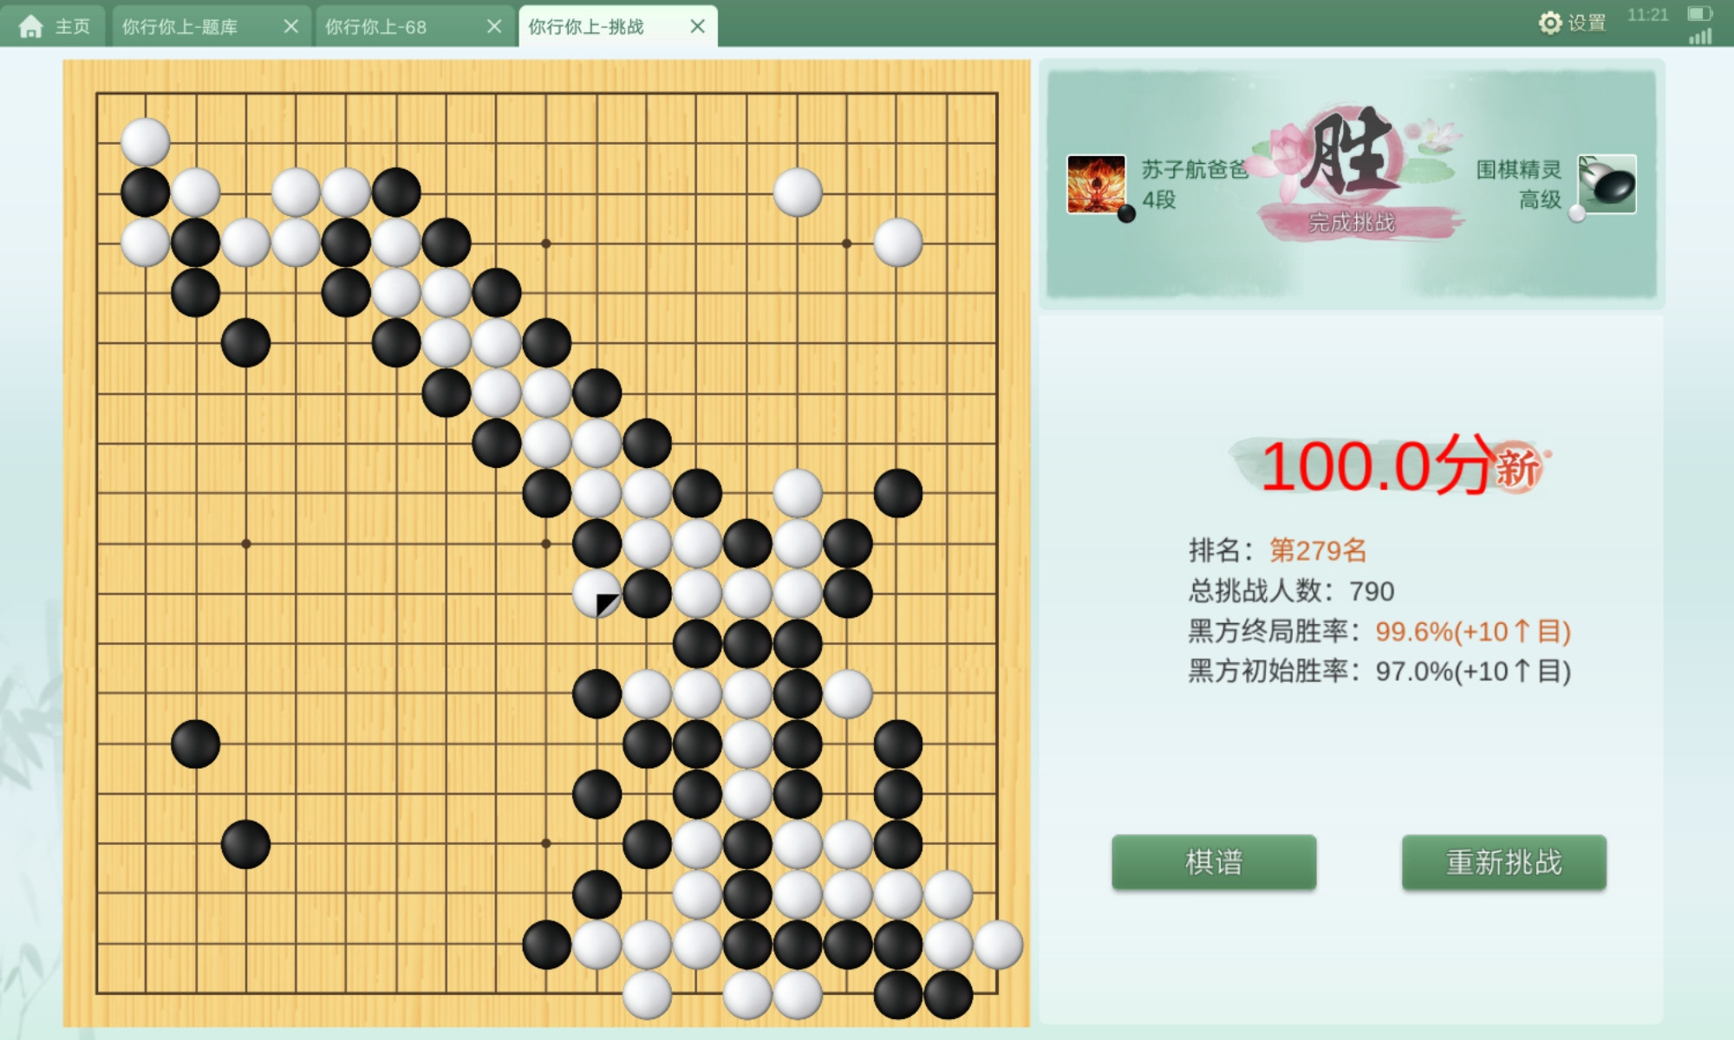Click 苏子航爸爸 player avatar
Screen dimensions: 1734x1040
1096,184
